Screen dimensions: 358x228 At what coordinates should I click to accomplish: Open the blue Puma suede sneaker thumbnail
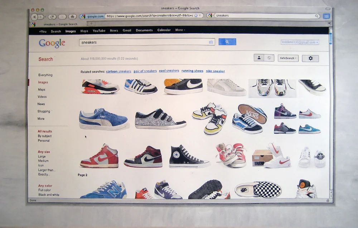click(104, 119)
